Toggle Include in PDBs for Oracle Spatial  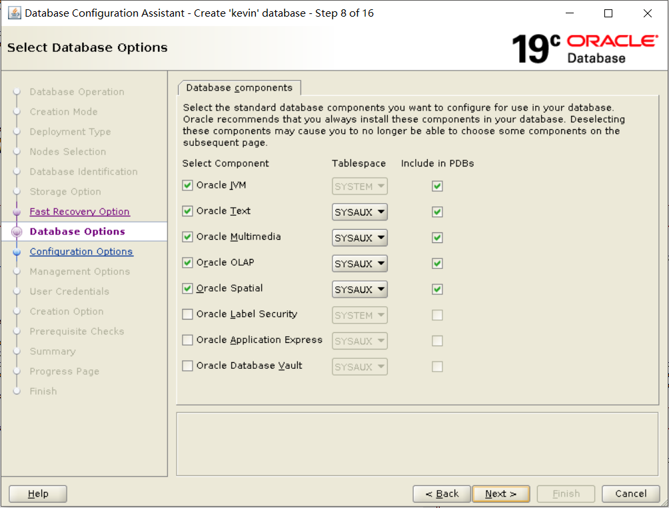tap(437, 290)
